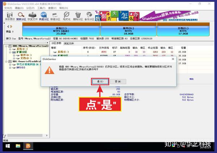Select the 系统(C:) 25.0GB partition bar

[61, 30]
